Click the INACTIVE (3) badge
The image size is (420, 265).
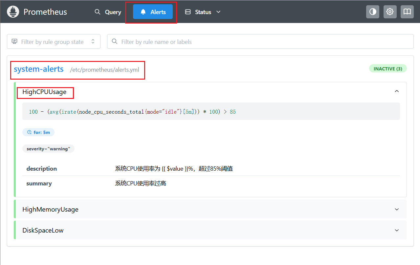[x=388, y=69]
